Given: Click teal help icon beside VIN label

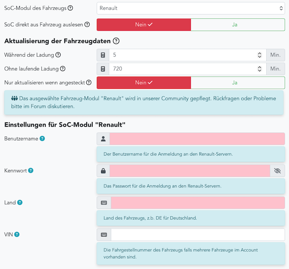Looking at the screenshot, I should click(x=17, y=234).
